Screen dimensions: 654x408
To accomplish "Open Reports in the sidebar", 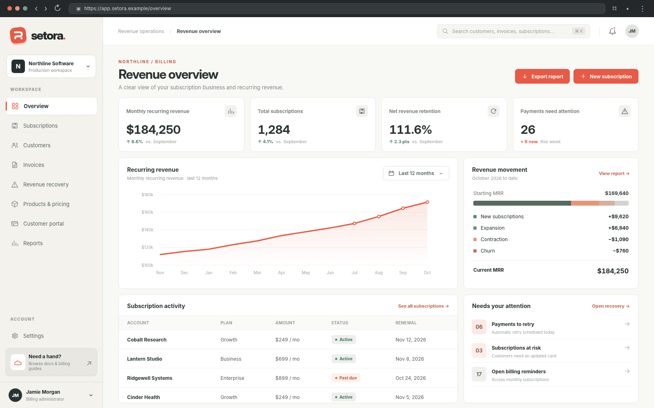I will coord(52,243).
